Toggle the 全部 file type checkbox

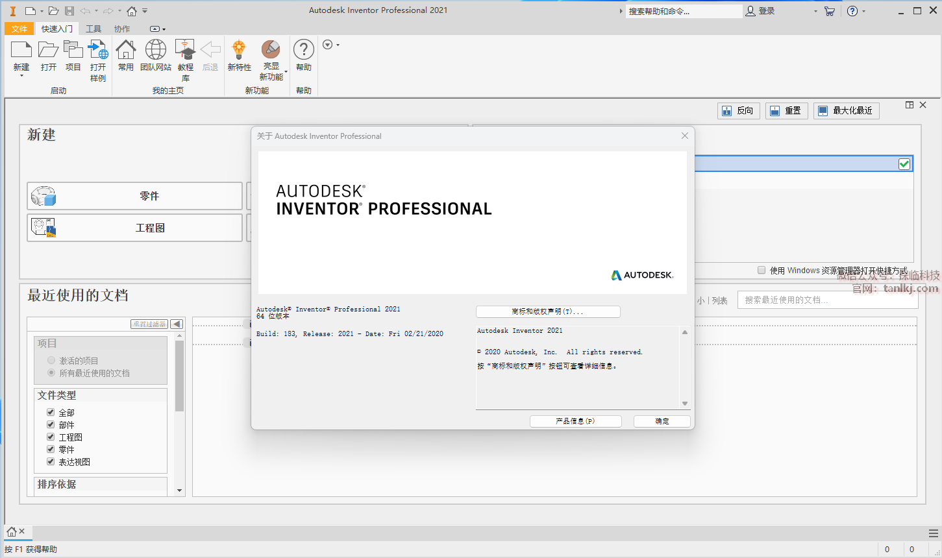[51, 412]
